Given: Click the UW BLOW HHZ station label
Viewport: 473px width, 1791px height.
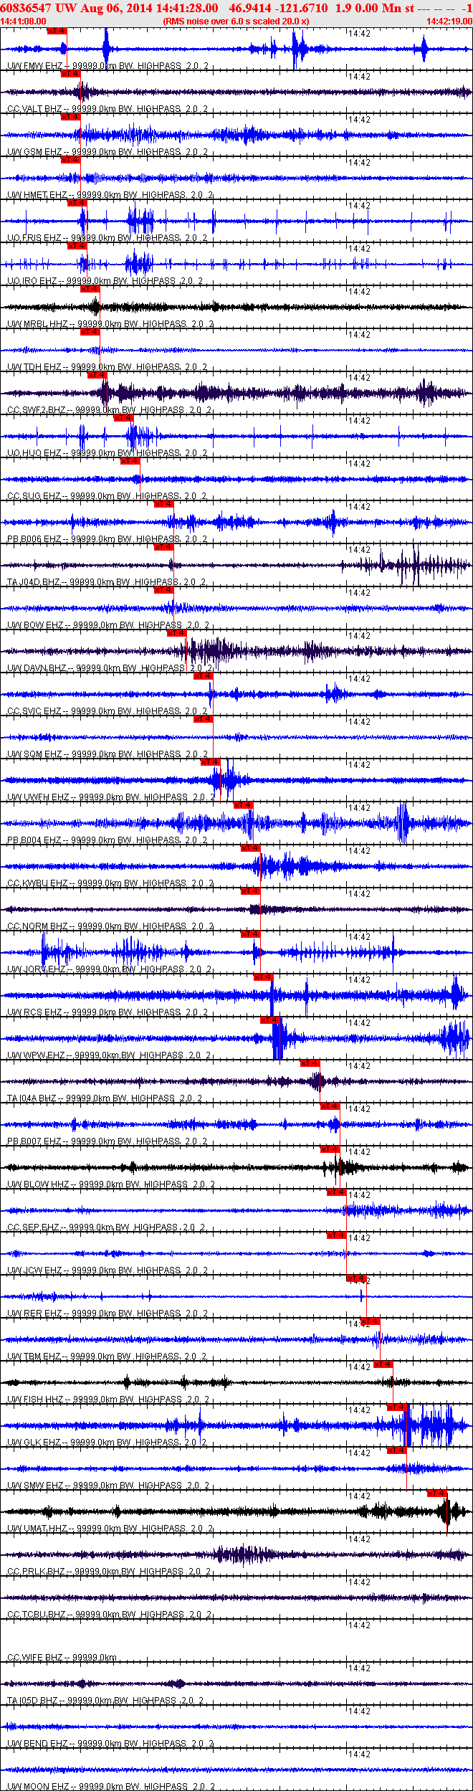Looking at the screenshot, I should tap(112, 1184).
